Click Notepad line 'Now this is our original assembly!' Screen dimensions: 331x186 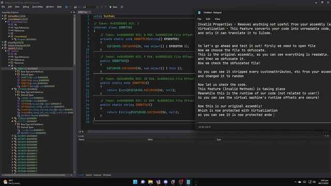[x=230, y=106]
